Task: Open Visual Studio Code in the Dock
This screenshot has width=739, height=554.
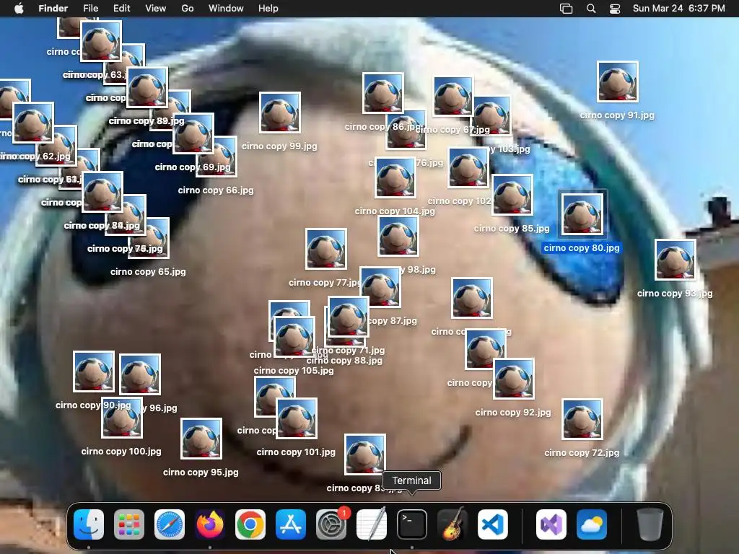Action: coord(493,524)
